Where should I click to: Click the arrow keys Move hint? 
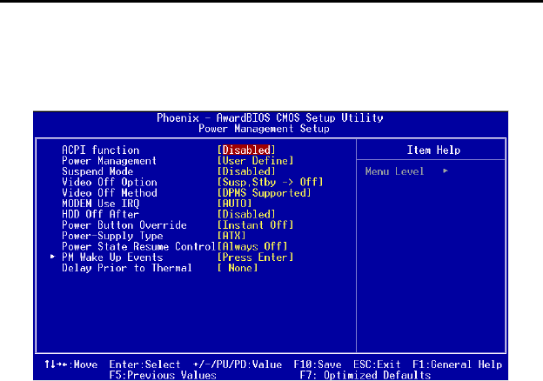coord(71,364)
